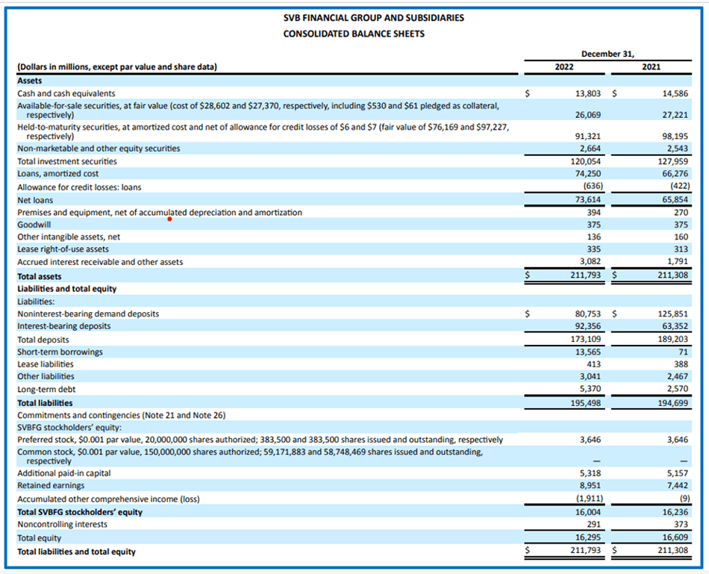
Task: Click the Total liabilities value 195,498
Action: 586,403
